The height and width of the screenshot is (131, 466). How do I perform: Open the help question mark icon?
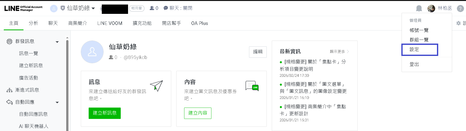click(460, 9)
